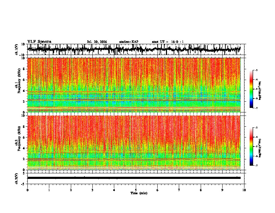Click the date label Jul 20, 2026
This screenshot has height=213, width=275.
coord(97,42)
